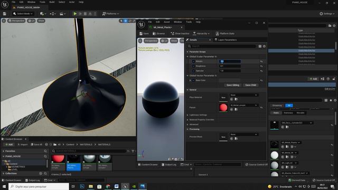Image resolution: width=338 pixels, height=190 pixels.
Task: Open the Select Mode dropdown
Action: coord(23,14)
